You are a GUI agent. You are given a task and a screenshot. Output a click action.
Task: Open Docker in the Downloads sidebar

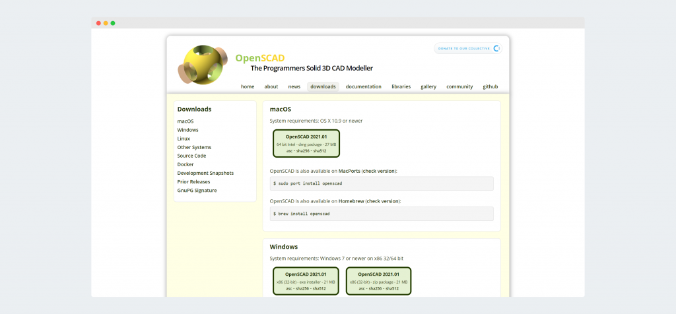point(186,164)
